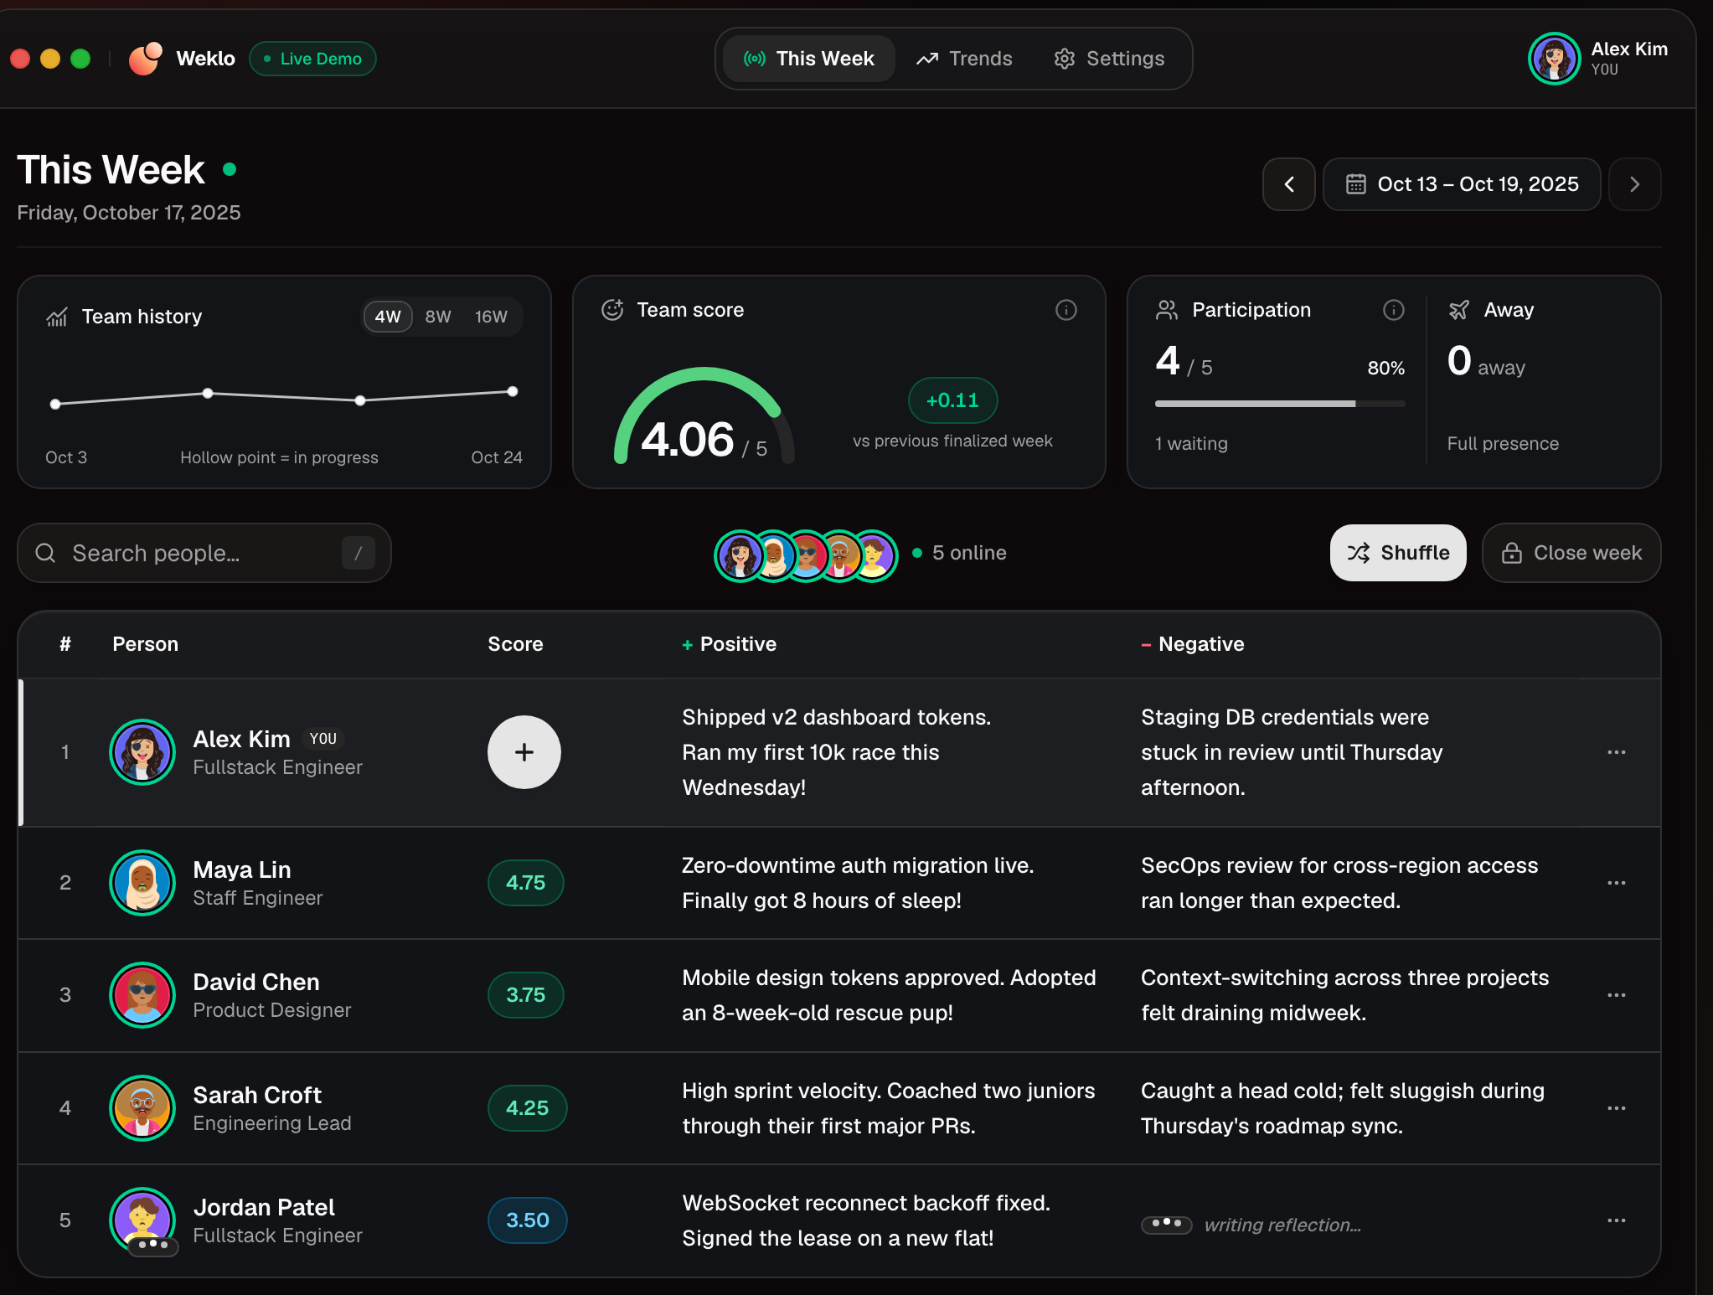Click the Weklo logo icon
Screen dimensions: 1713x1295
(145, 59)
